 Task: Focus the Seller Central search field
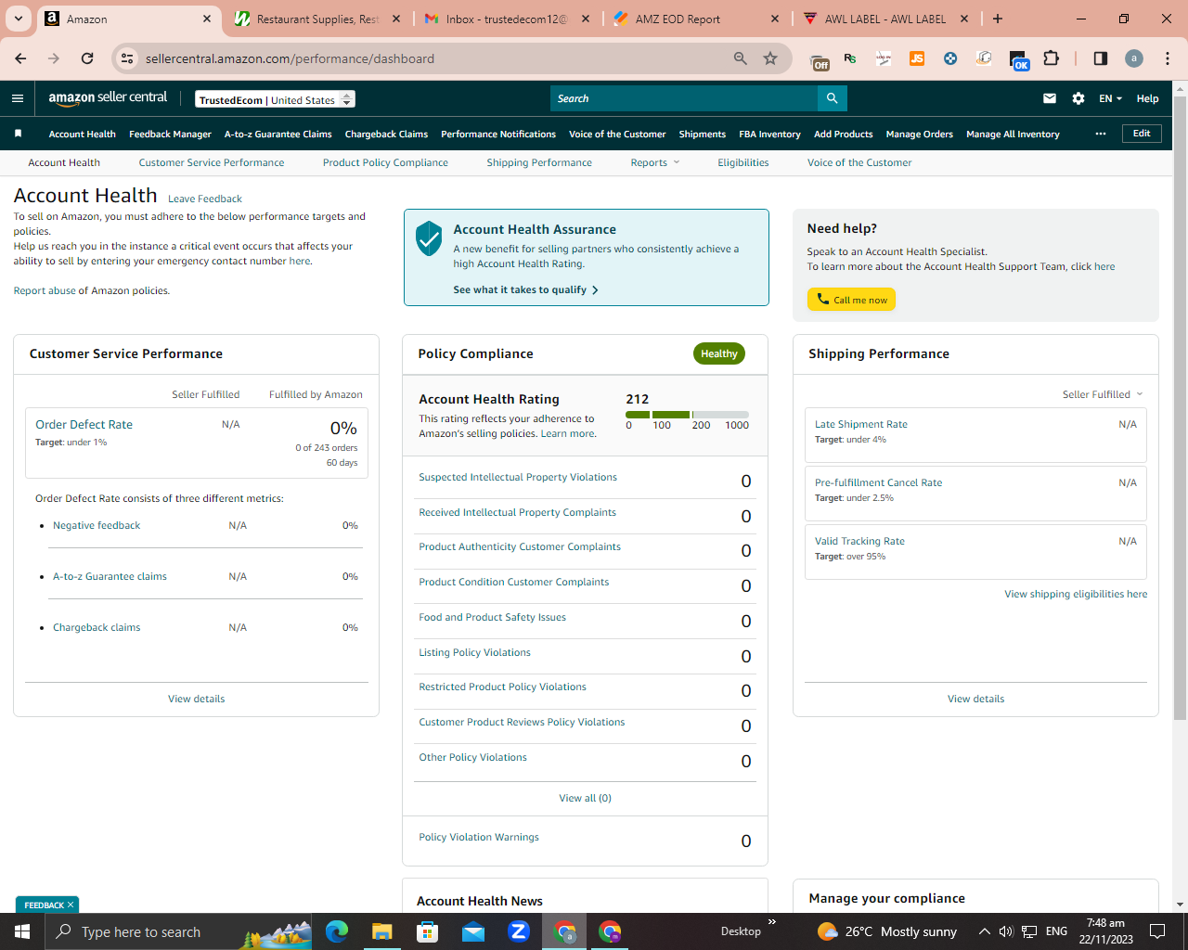(684, 98)
